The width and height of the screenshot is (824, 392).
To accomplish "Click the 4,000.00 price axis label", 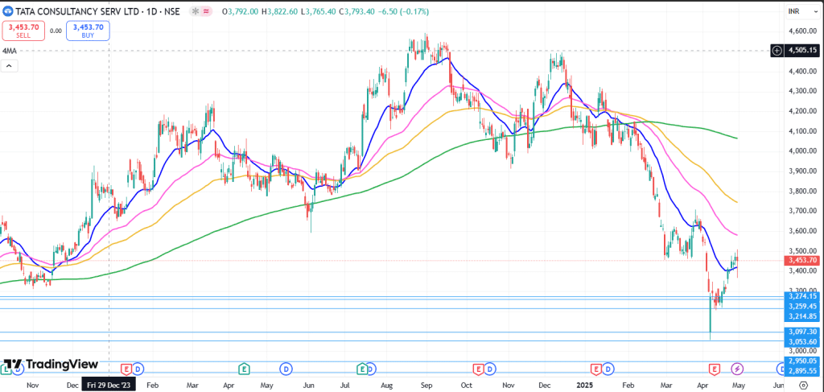I will [801, 151].
